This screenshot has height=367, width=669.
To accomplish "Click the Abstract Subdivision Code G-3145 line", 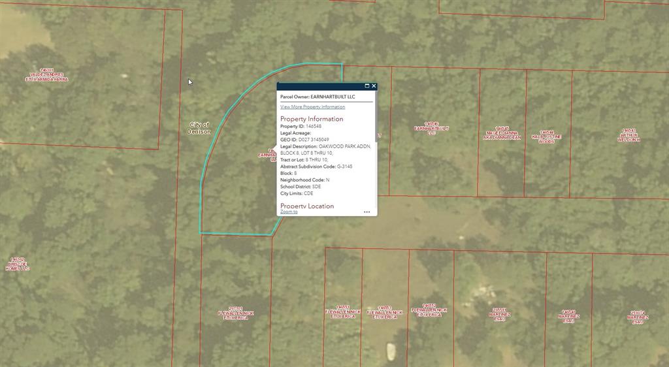I will (x=316, y=167).
